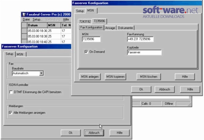Click the focused Abbruch button in lower-left dialog
The image size is (204, 140).
click(x=94, y=133)
